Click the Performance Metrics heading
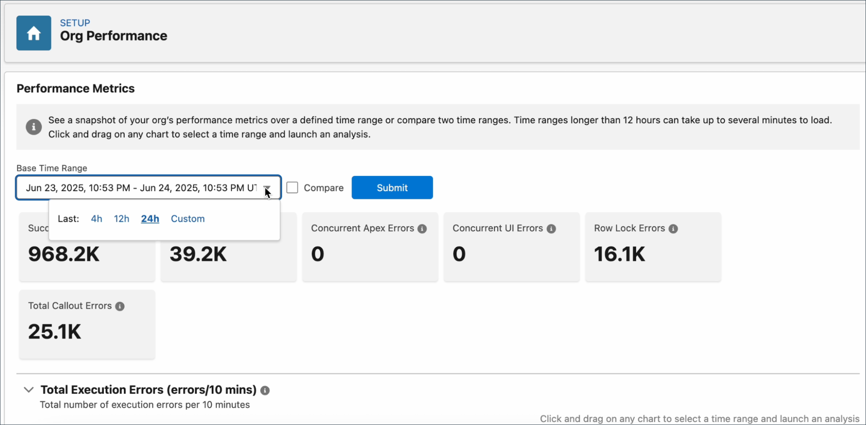The height and width of the screenshot is (425, 866). pyautogui.click(x=75, y=88)
